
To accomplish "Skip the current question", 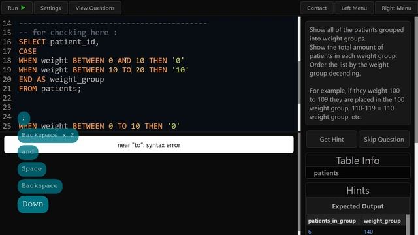I will click(x=384, y=139).
